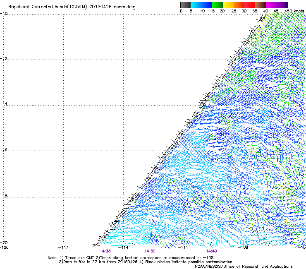Pick the green 15–20 knots legend segment
The height and width of the screenshot is (269, 306).
click(218, 5)
